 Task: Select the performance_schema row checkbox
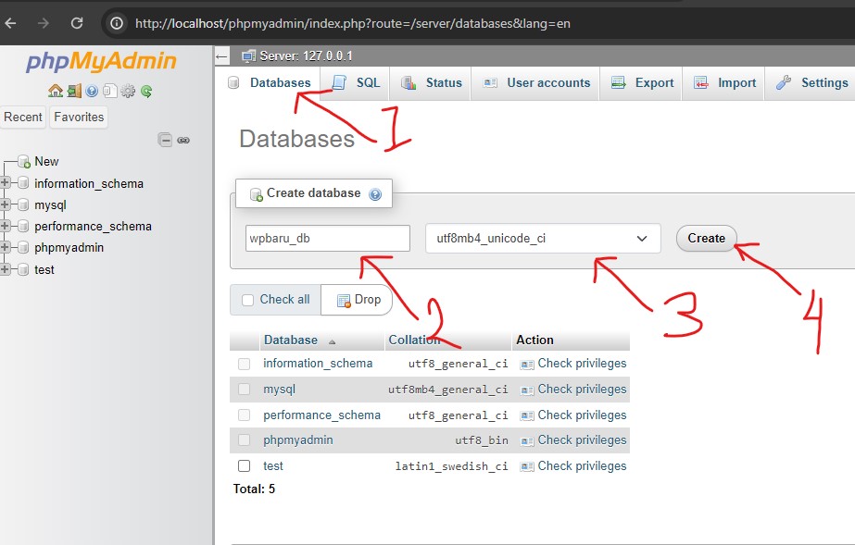[x=244, y=415]
